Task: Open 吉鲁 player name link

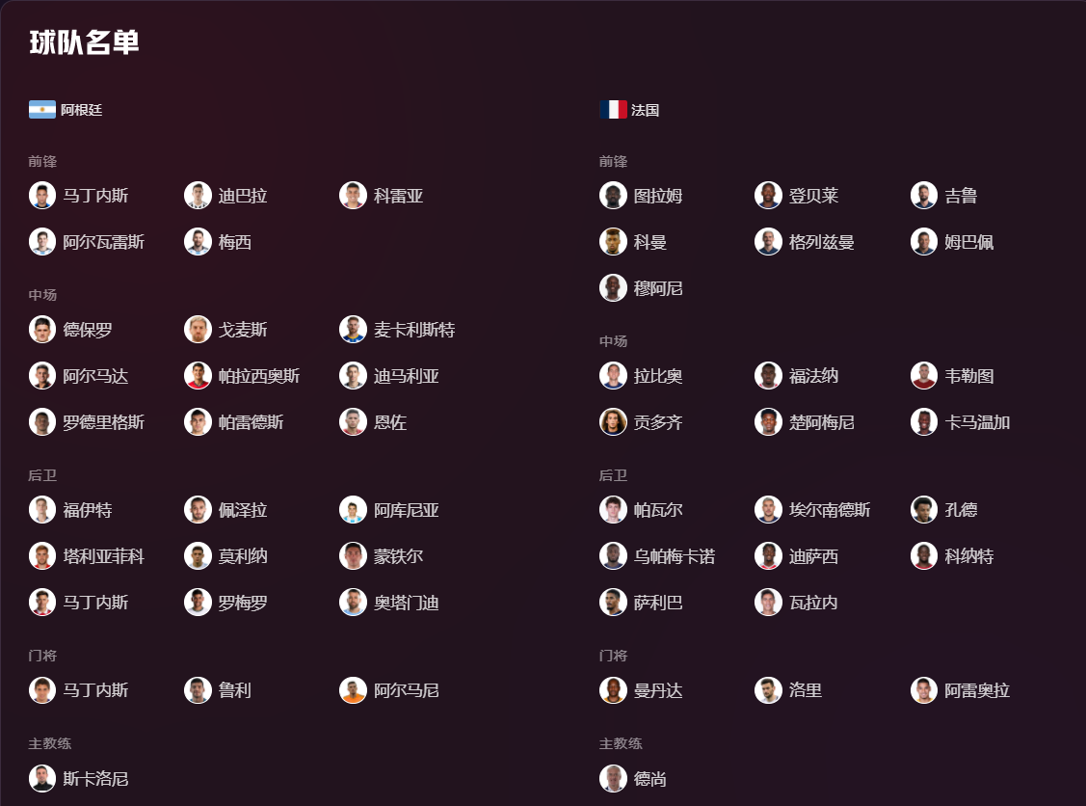Action: click(x=961, y=196)
